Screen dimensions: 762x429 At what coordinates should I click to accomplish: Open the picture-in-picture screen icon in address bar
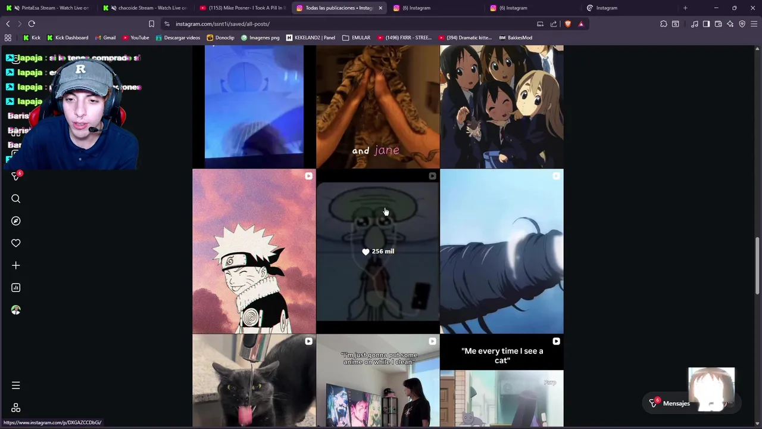(540, 24)
